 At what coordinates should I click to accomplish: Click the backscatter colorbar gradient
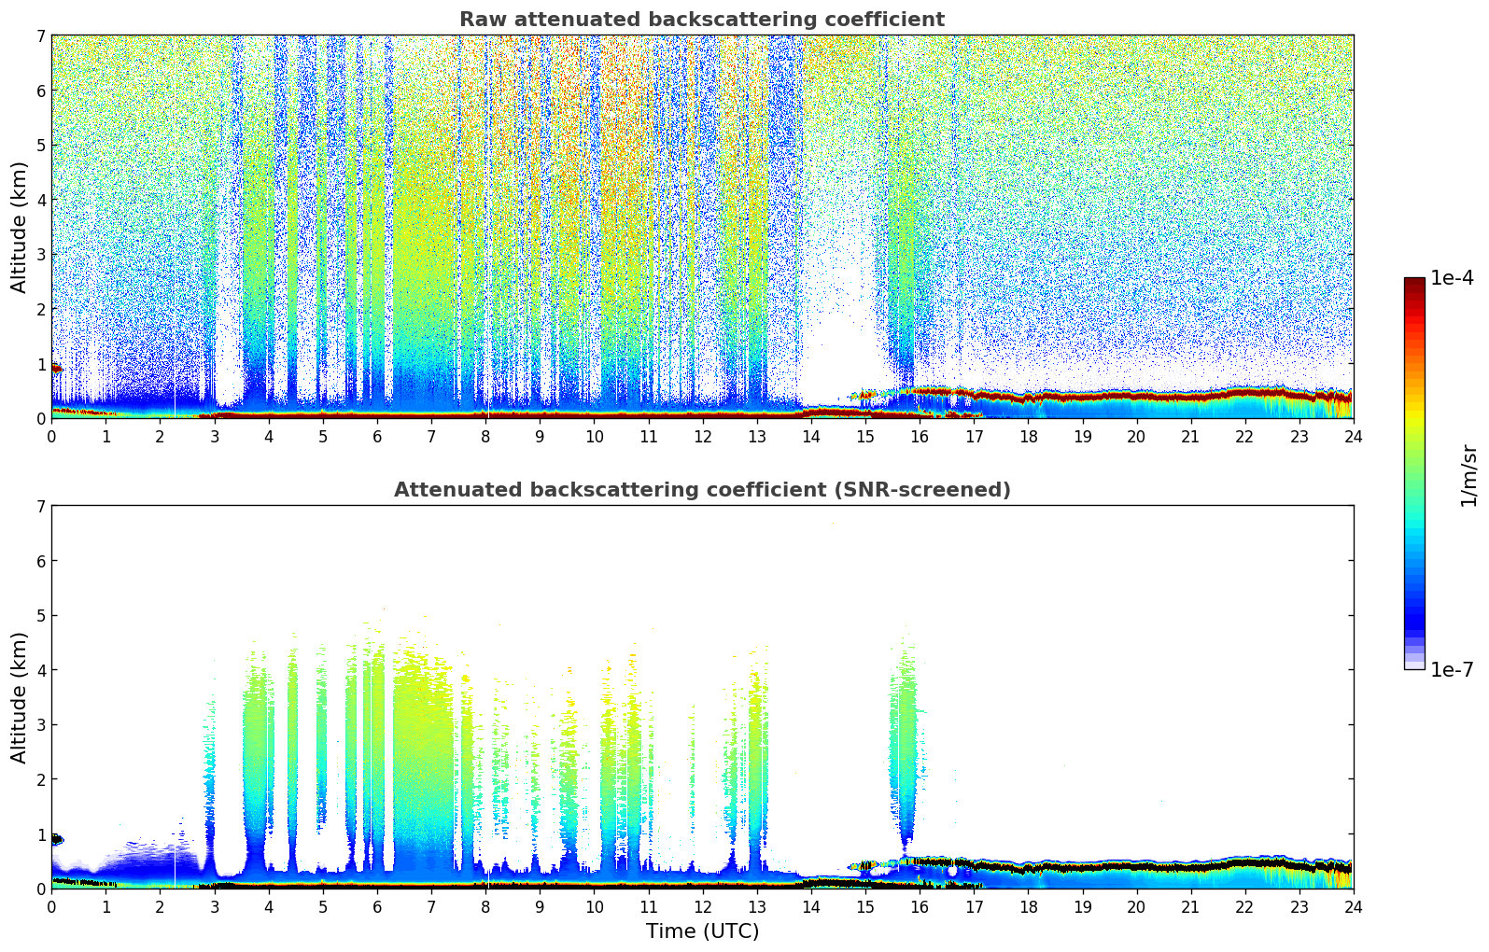point(1414,473)
